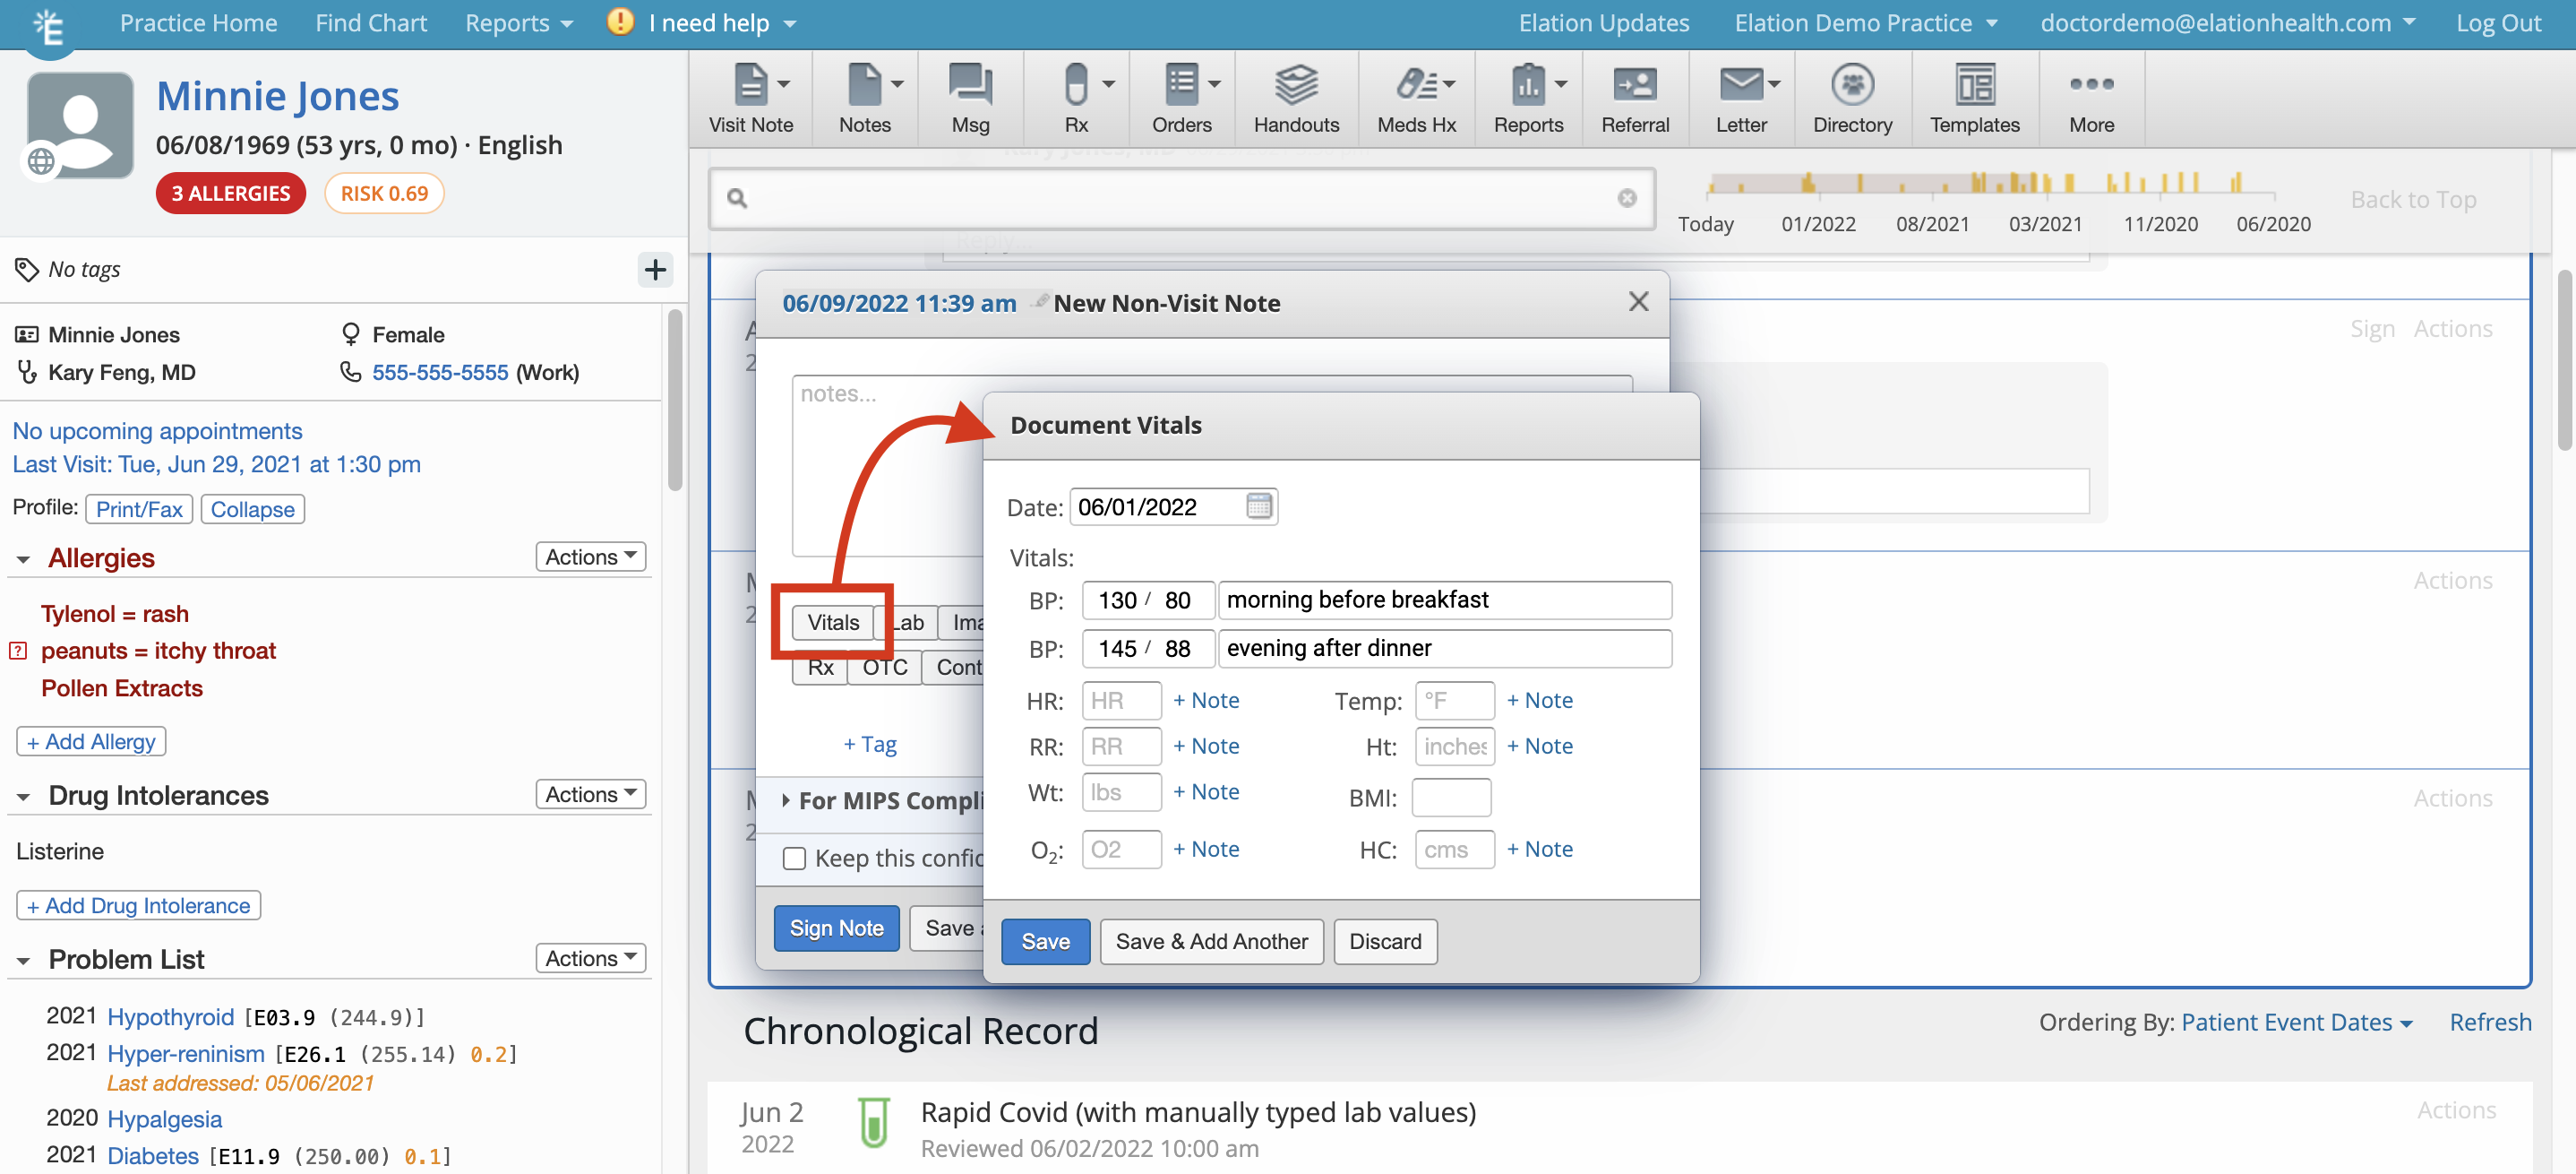Expand the Elation Demo Practice dropdown
2576x1174 pixels.
pyautogui.click(x=1866, y=22)
